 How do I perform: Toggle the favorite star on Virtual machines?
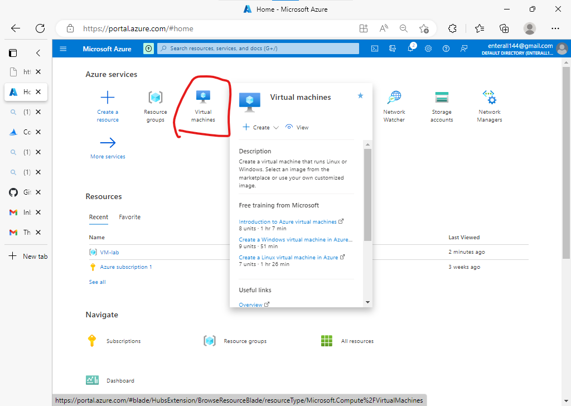[x=360, y=95]
